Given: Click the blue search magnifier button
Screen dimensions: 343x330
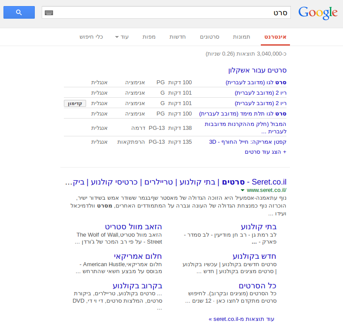Looking at the screenshot, I should [19, 13].
